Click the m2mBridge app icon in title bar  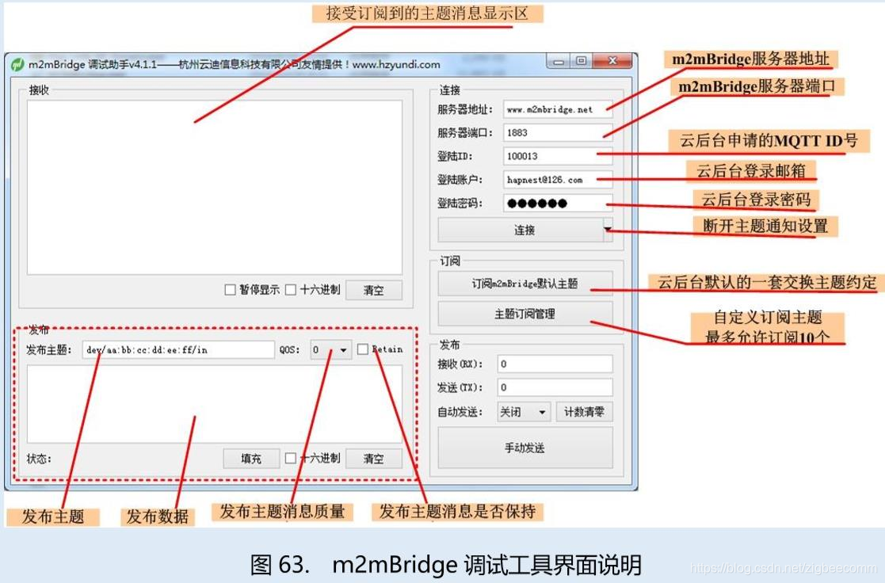(17, 64)
